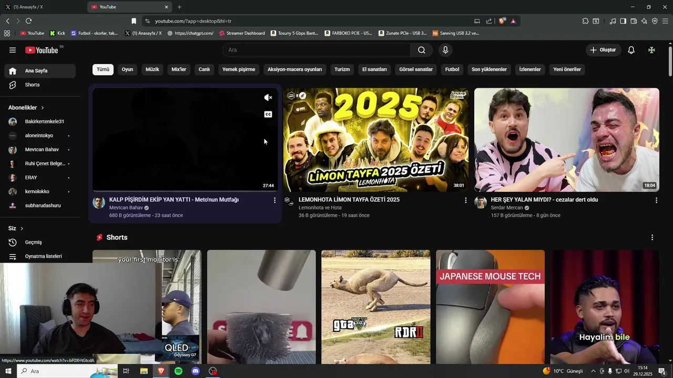This screenshot has height=378, width=673.
Task: Select the Mix'ler filter chip
Action: tap(179, 69)
